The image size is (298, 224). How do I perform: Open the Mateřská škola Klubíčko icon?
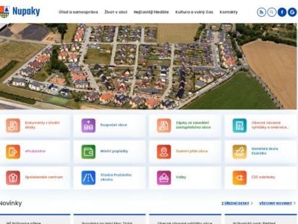[240, 152]
